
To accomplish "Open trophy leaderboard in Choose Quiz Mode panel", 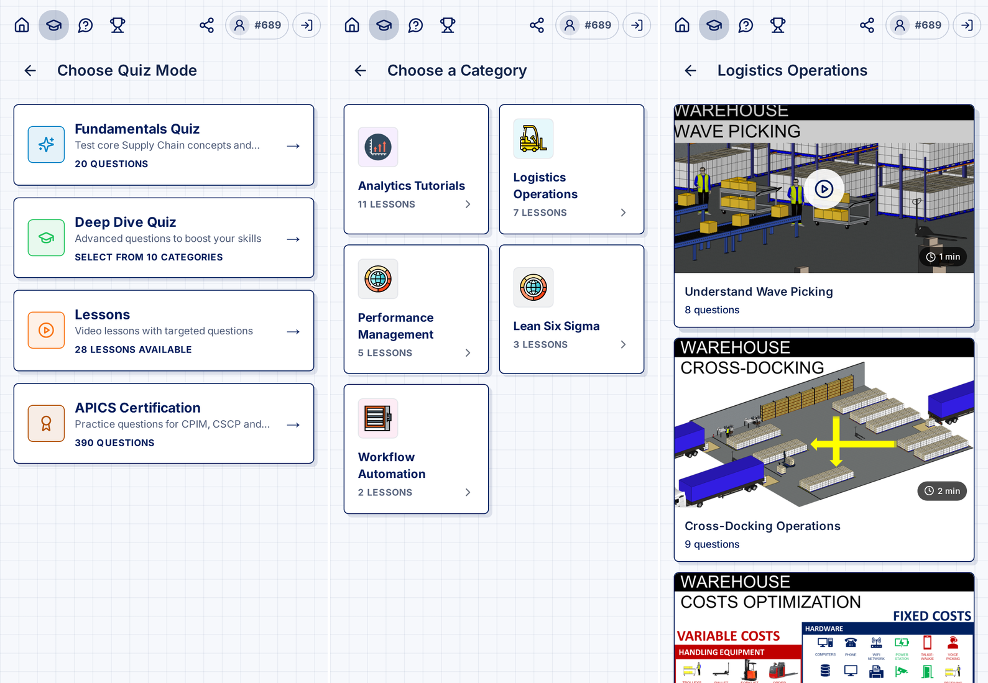I will click(x=118, y=25).
